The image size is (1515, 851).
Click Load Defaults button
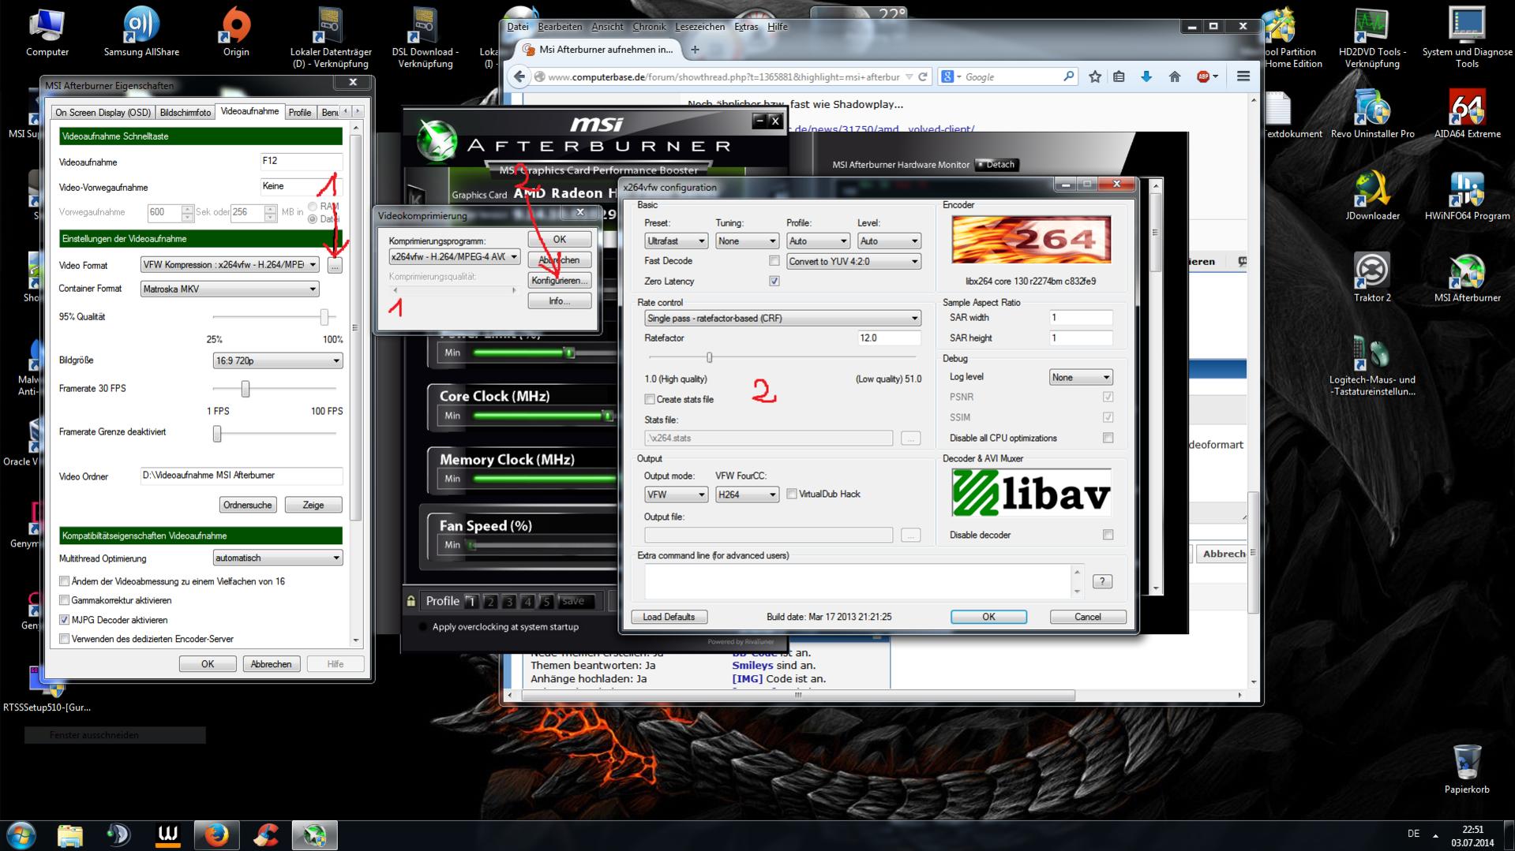point(669,617)
